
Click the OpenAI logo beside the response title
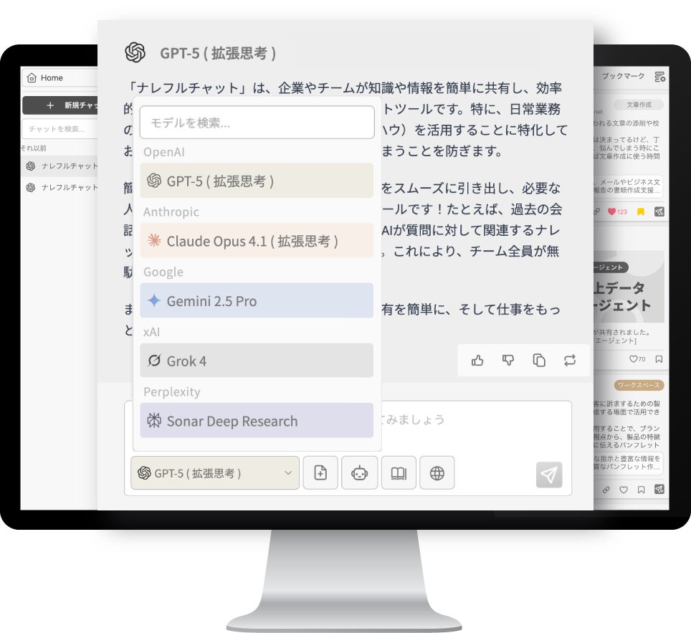pyautogui.click(x=135, y=52)
